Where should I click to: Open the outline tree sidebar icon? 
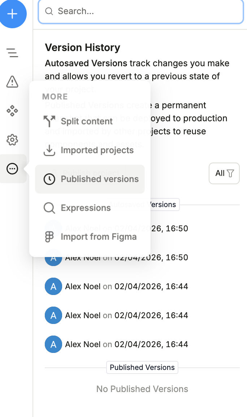[13, 53]
